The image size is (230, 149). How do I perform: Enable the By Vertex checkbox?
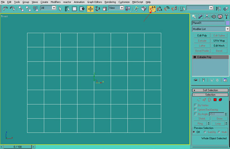pyautogui.click(x=195, y=105)
